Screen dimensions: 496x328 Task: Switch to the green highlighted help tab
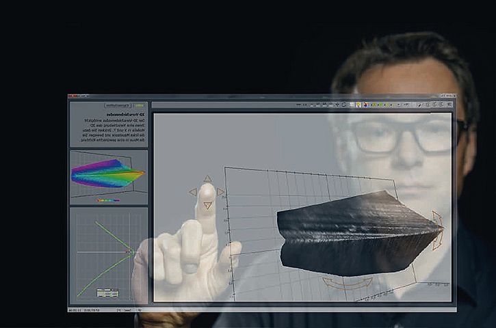point(140,106)
